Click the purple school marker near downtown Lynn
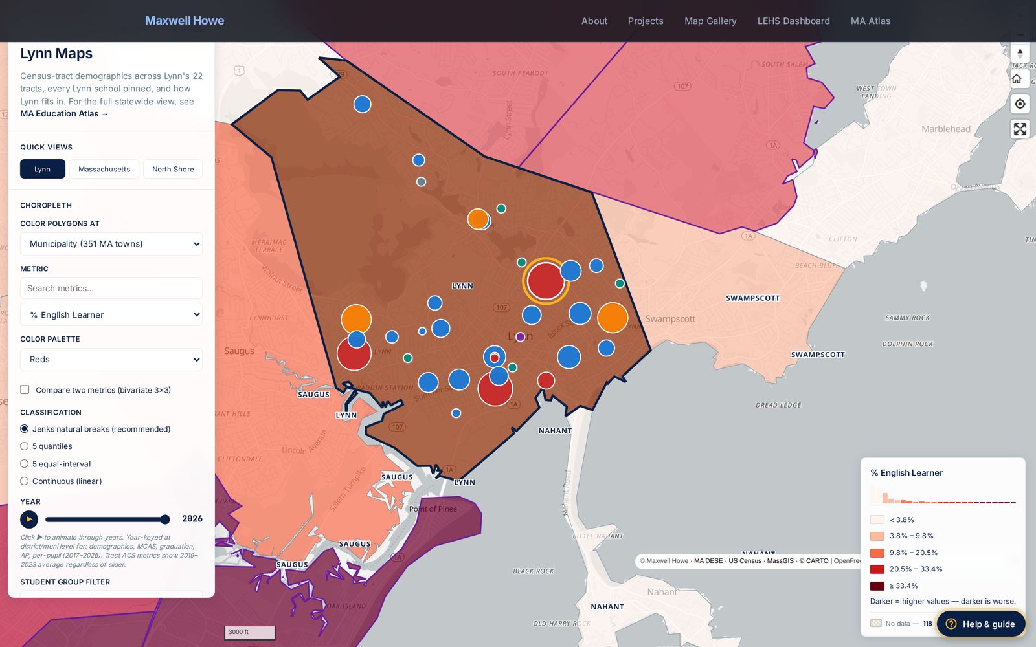Viewport: 1036px width, 647px height. (520, 337)
